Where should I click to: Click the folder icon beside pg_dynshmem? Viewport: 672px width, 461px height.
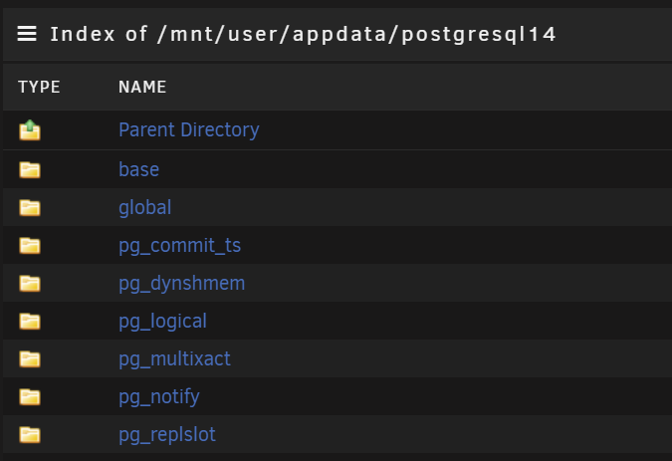coord(30,283)
